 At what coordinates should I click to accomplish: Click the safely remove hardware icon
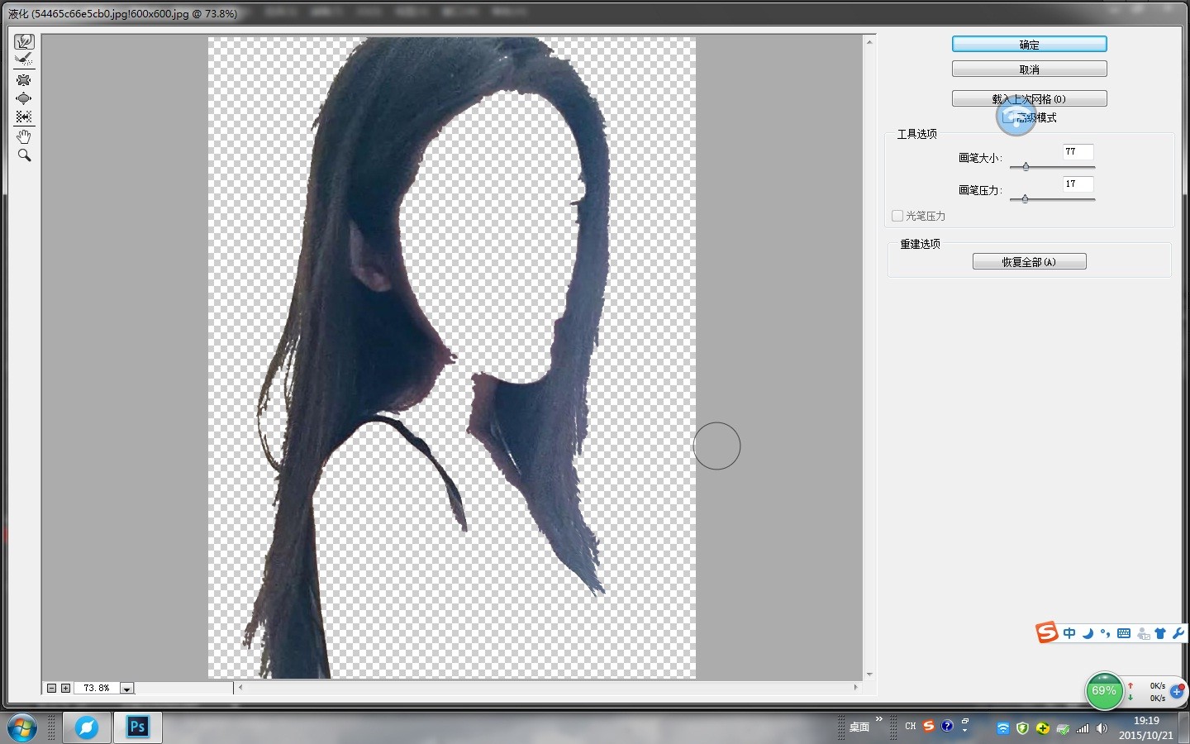point(1063,728)
